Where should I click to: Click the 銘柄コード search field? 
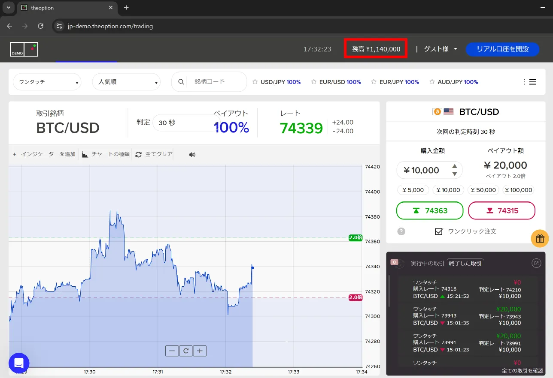click(x=217, y=81)
